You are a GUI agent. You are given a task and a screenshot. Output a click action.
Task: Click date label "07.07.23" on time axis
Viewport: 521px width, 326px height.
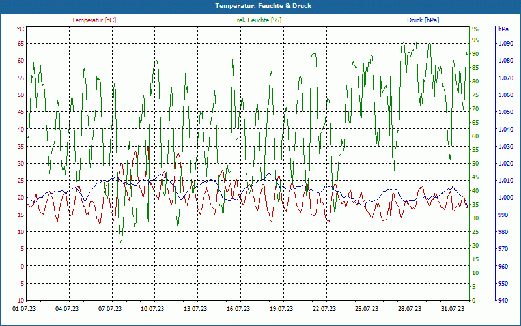click(x=110, y=309)
